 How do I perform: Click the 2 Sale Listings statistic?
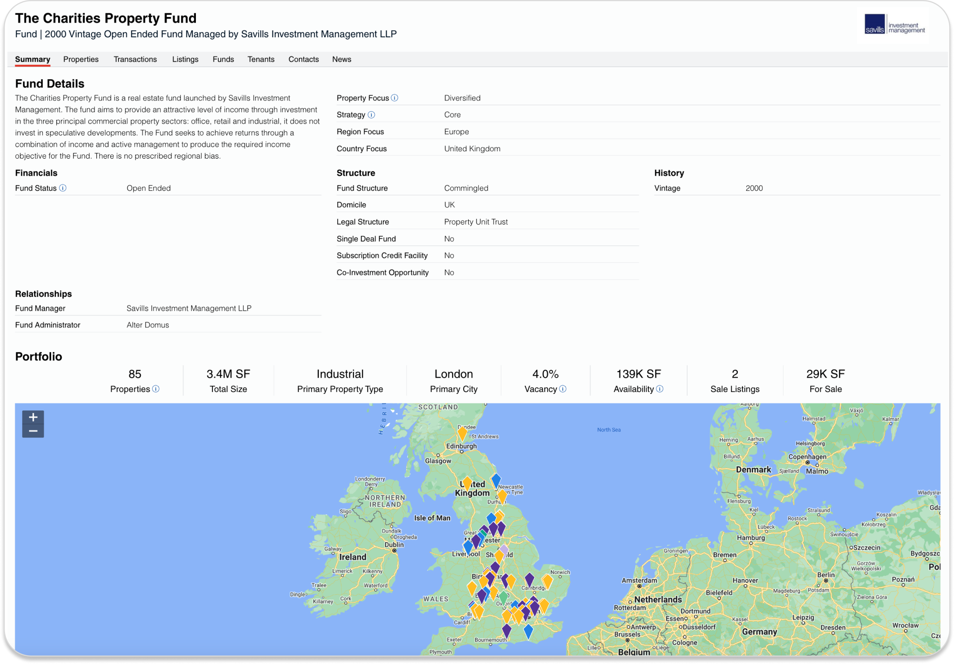(735, 380)
